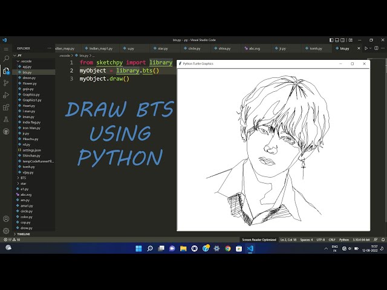Image resolution: width=387 pixels, height=290 pixels.
Task: Open notifications bell in status bar
Action: pyautogui.click(x=383, y=240)
